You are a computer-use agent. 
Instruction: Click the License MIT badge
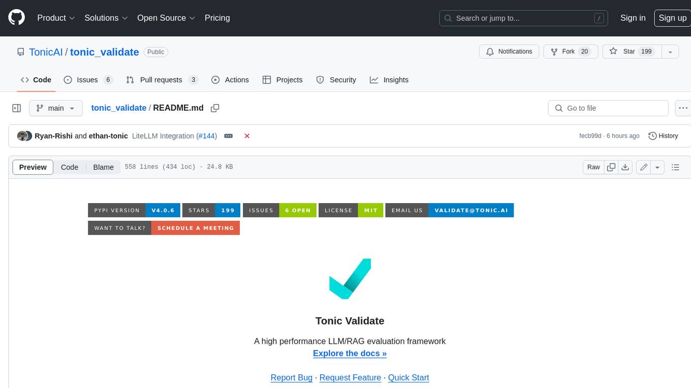point(351,210)
